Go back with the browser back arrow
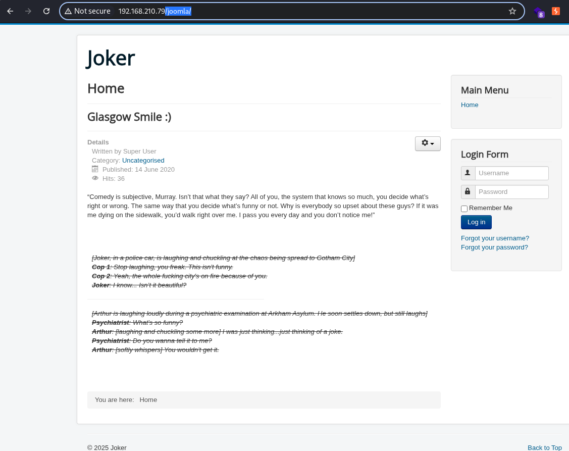Viewport: 569px width, 451px height. click(x=10, y=11)
